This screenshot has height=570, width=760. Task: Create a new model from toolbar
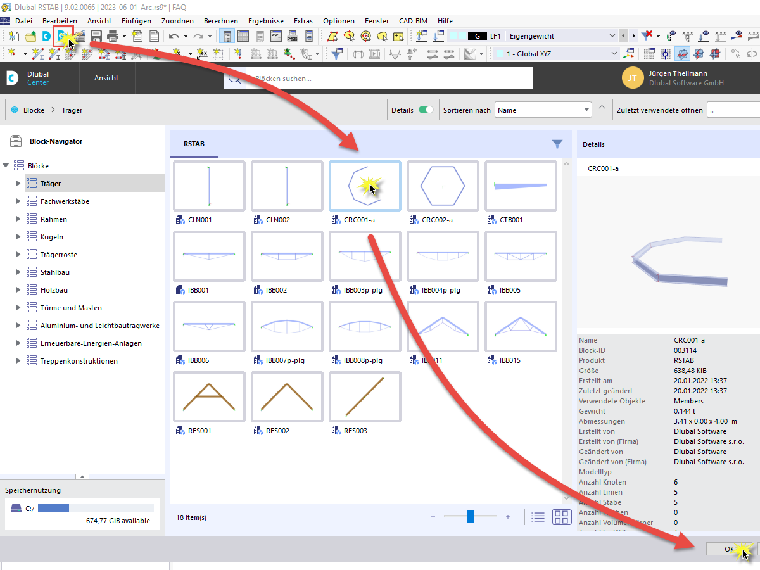[14, 36]
